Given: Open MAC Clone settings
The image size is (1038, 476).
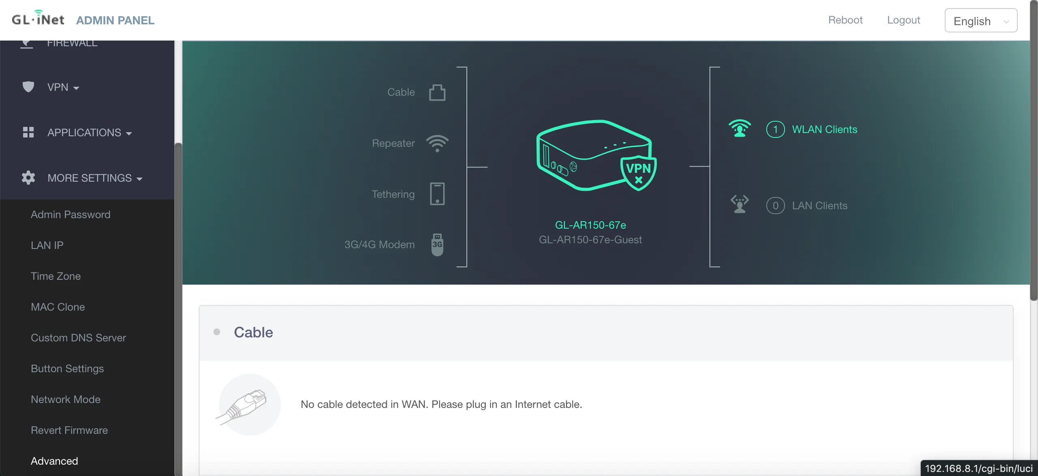Looking at the screenshot, I should 58,307.
